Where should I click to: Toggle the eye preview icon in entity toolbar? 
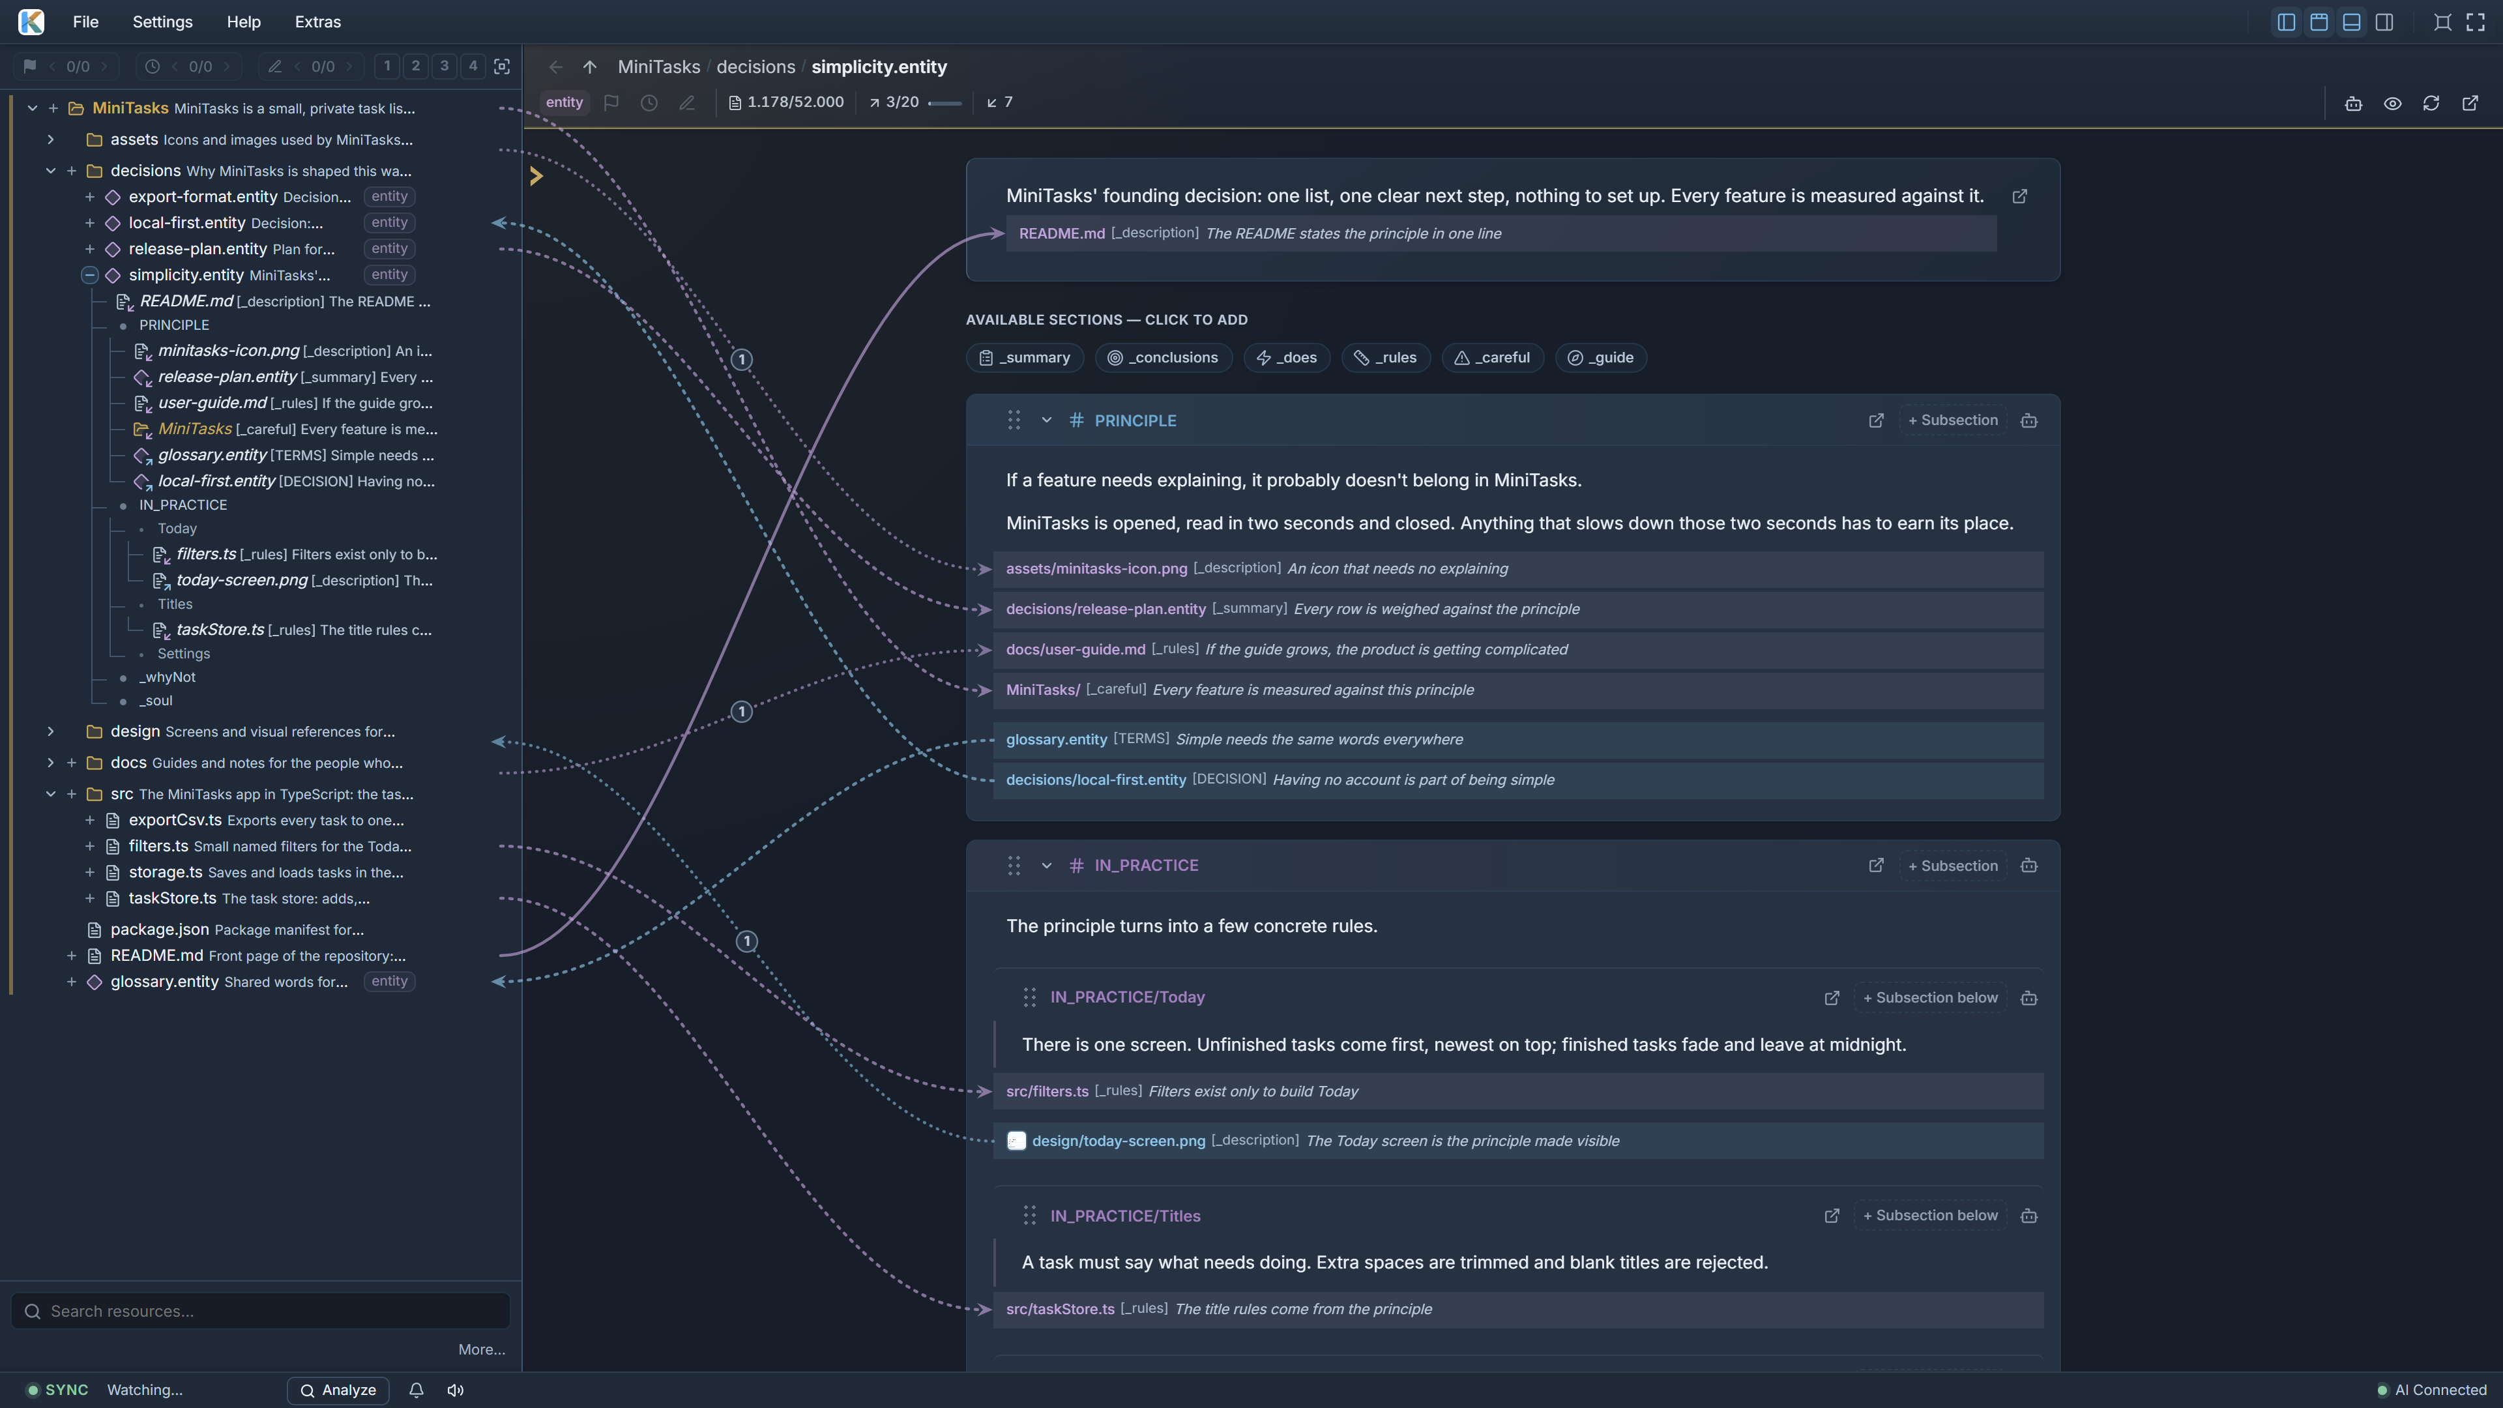(x=2392, y=103)
